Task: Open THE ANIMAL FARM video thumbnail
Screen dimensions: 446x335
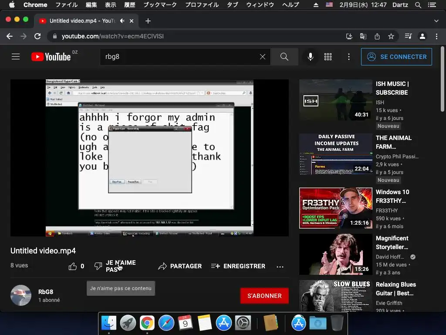Action: coord(336,154)
